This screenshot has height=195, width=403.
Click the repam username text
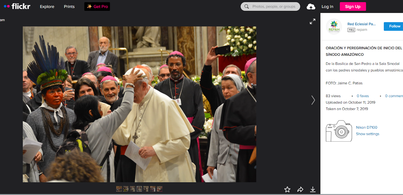point(362,30)
